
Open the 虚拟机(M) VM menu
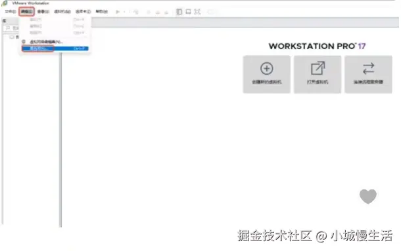[62, 12]
